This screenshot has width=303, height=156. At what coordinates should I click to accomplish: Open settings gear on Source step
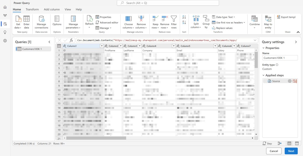point(290,81)
